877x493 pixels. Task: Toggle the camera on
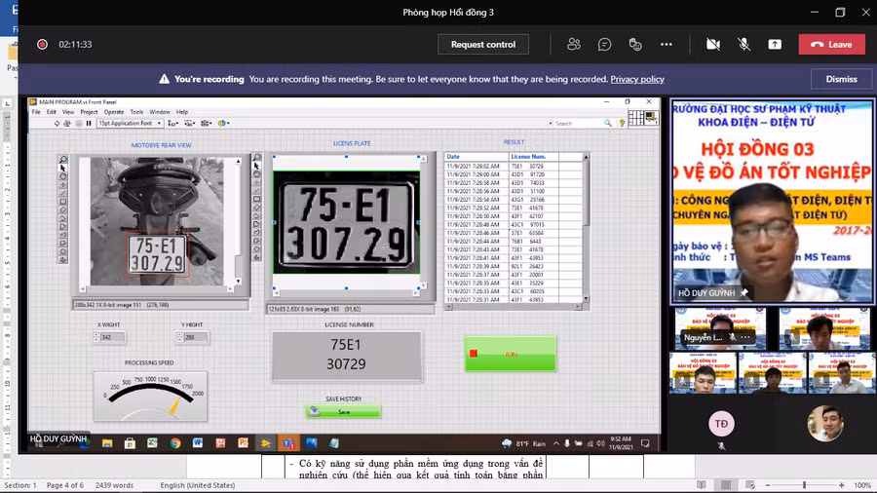click(712, 44)
